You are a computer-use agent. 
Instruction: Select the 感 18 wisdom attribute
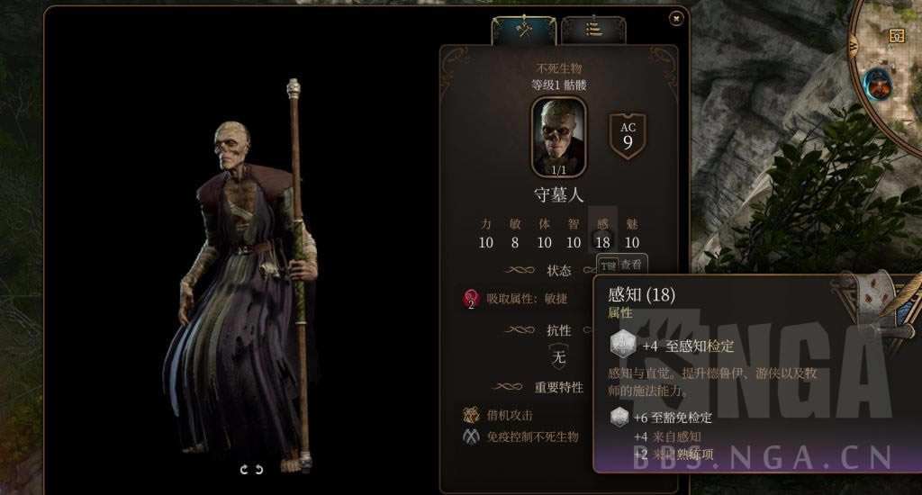(x=602, y=234)
